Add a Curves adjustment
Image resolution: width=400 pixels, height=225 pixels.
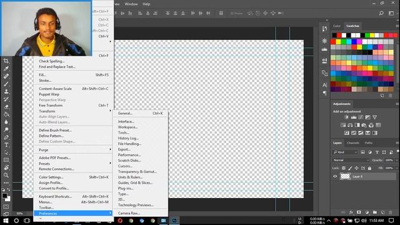[x=361, y=117]
